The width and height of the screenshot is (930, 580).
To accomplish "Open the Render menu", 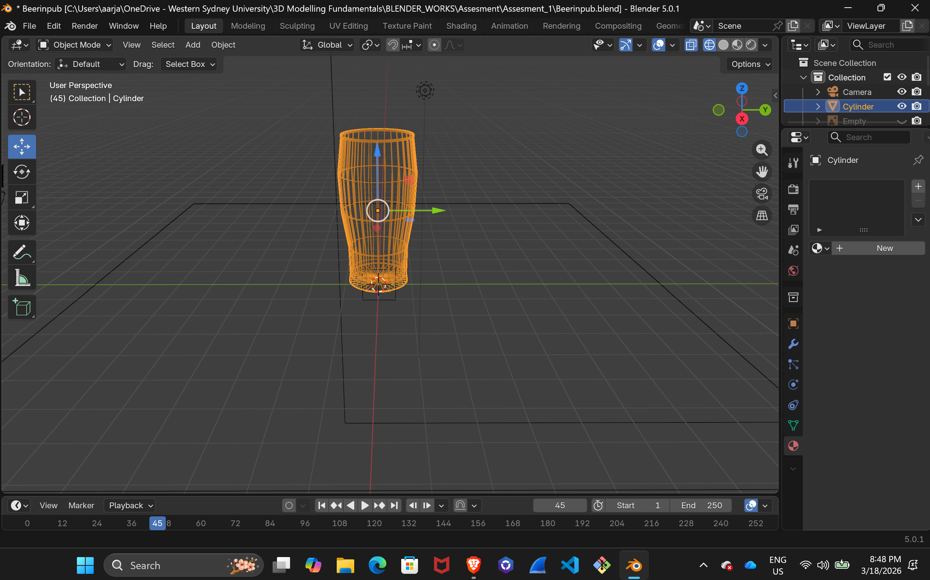I will 85,26.
